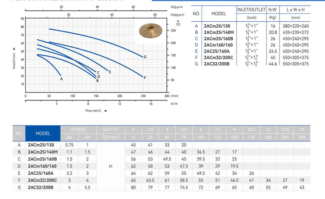Select the 'HP' subheader
Screen dimensions: 325x199
coord(87,138)
